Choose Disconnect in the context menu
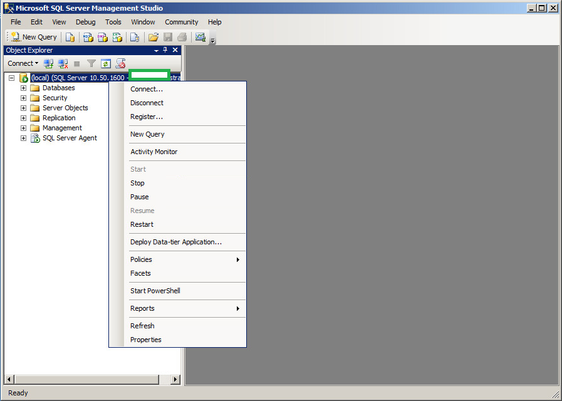 pyautogui.click(x=185, y=103)
